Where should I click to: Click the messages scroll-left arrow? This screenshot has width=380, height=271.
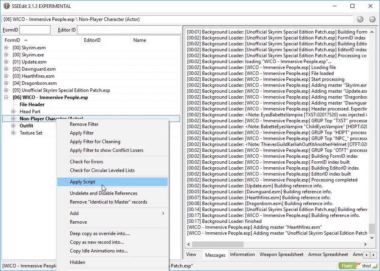189,244
